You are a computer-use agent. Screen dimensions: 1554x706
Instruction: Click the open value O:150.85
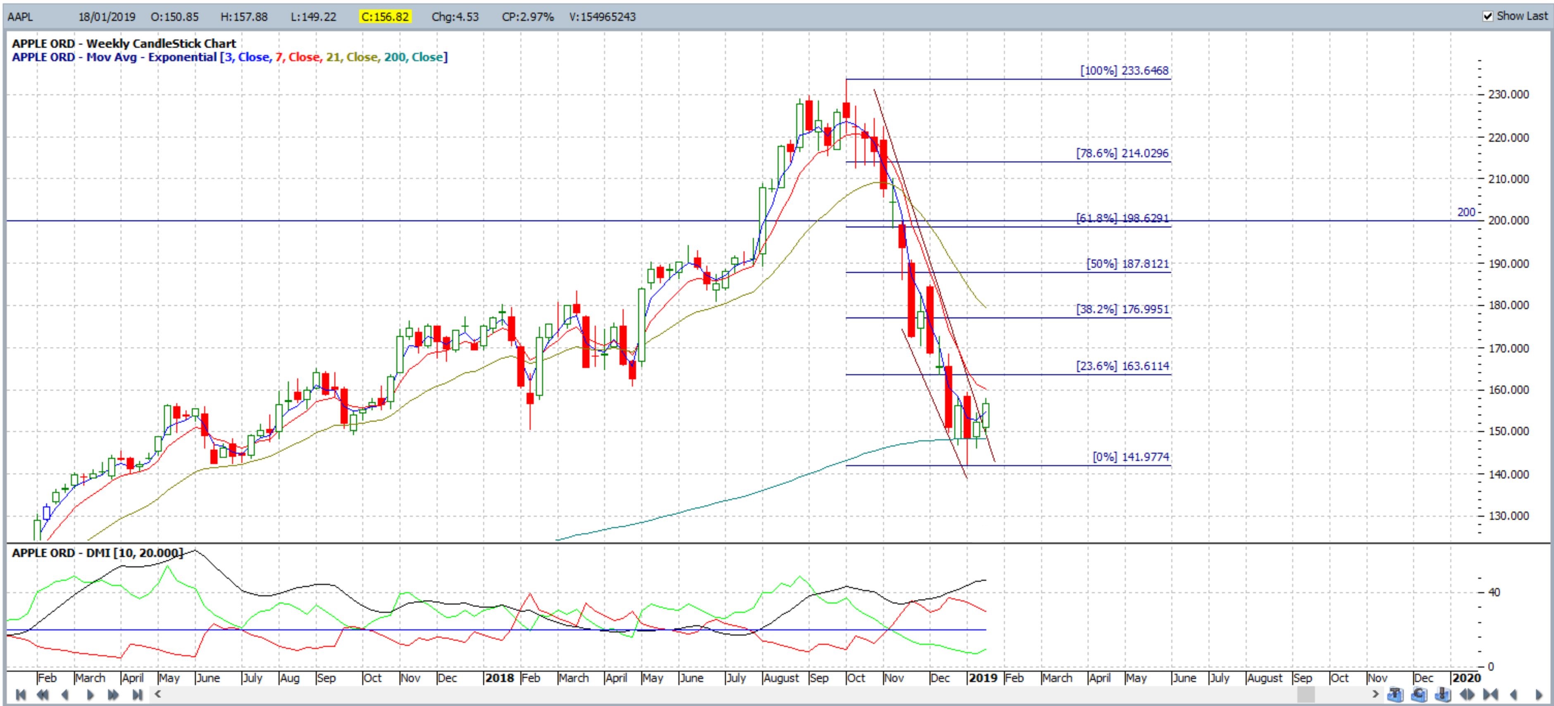(x=174, y=17)
